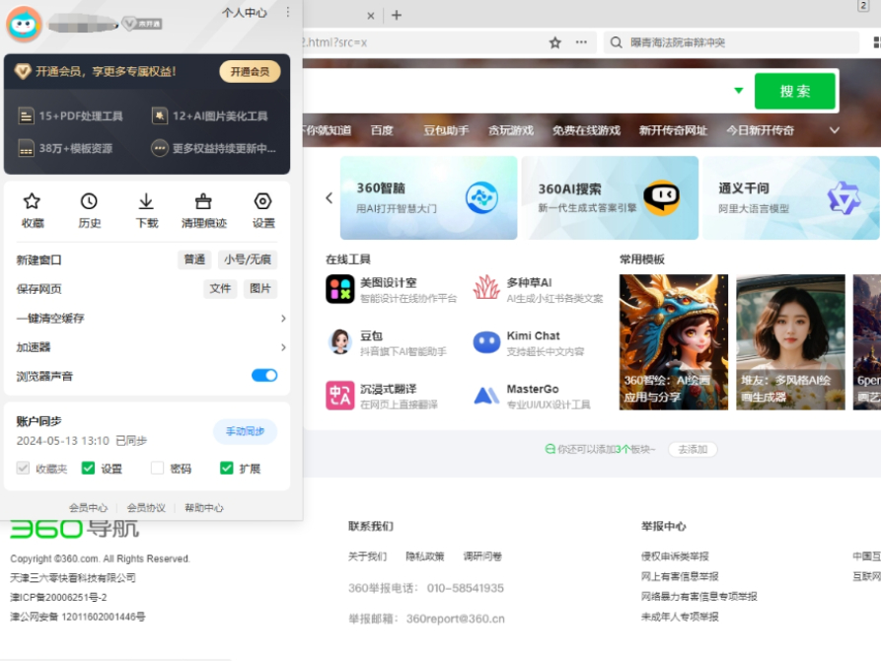Open new tab with plus icon
The image size is (881, 661).
pos(397,15)
